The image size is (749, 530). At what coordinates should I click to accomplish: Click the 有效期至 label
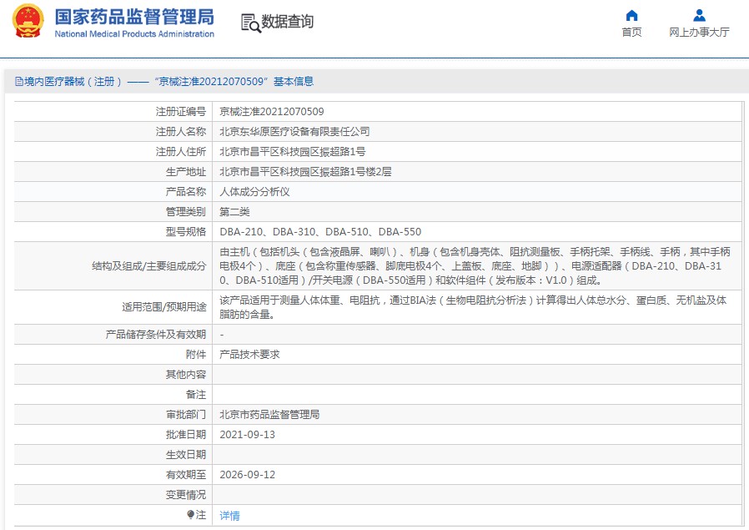coord(186,475)
